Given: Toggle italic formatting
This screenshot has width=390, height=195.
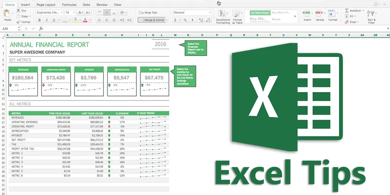Looking at the screenshot, I should click(x=45, y=20).
